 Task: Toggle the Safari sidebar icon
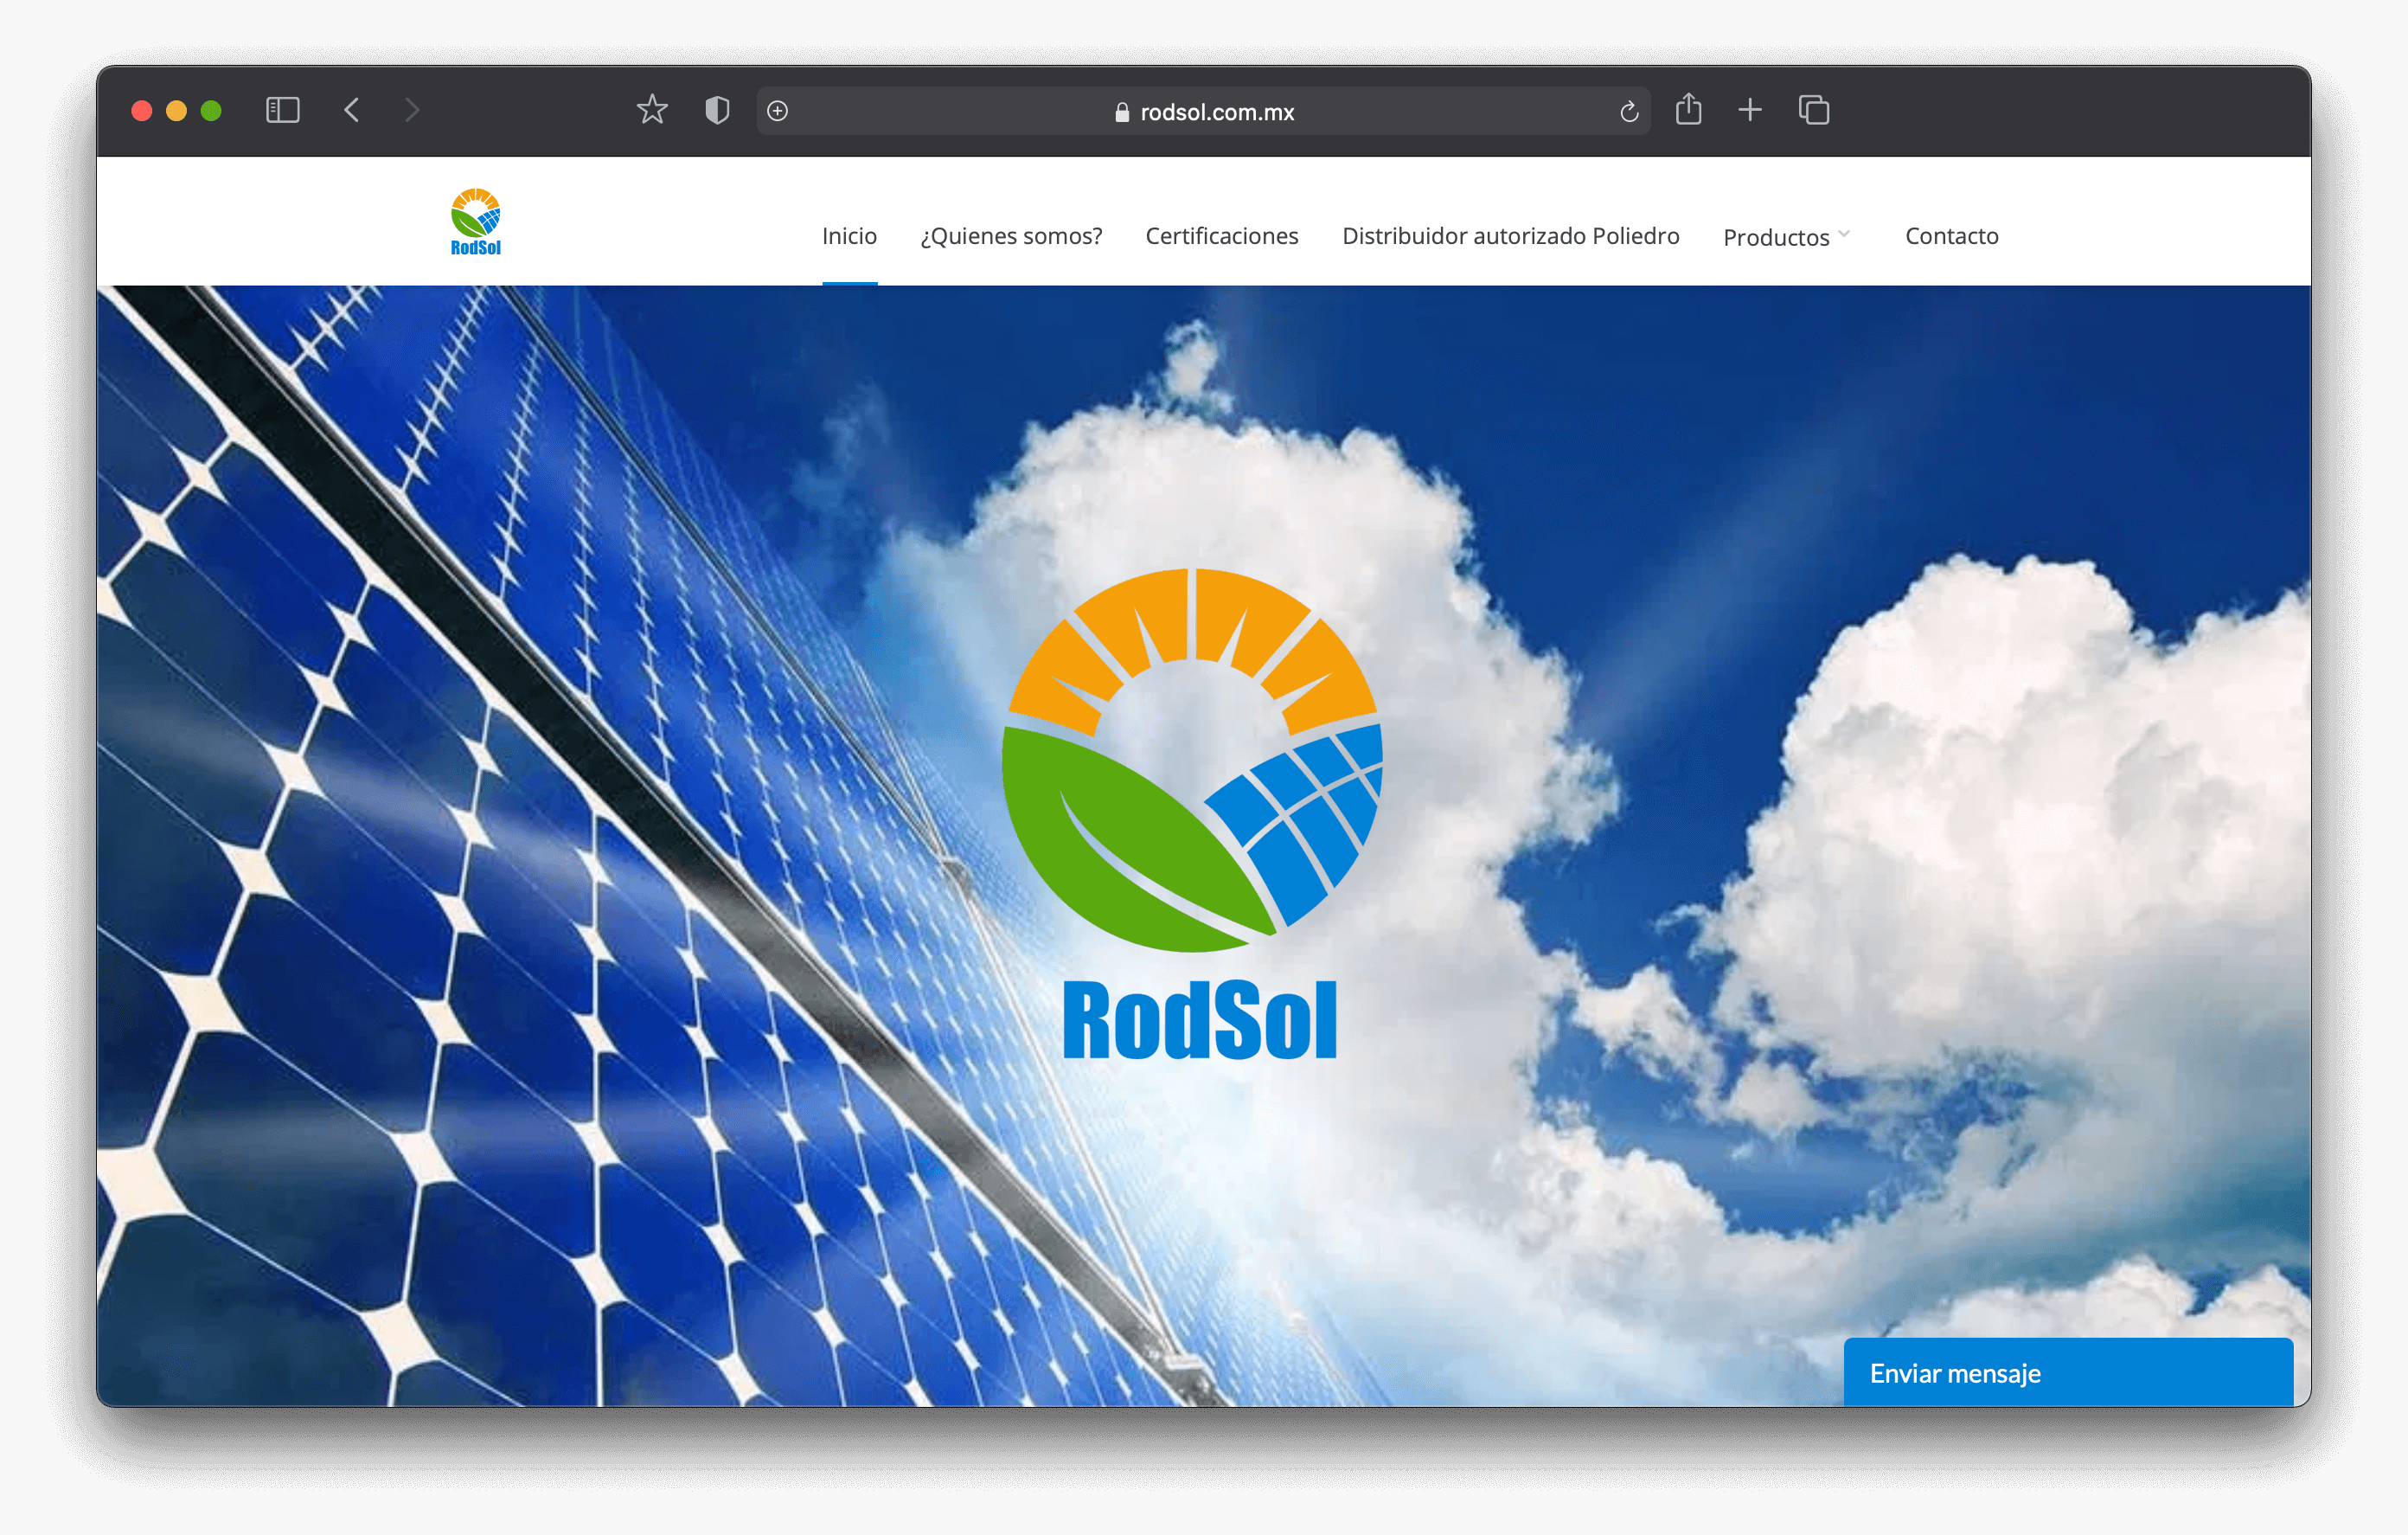283,110
